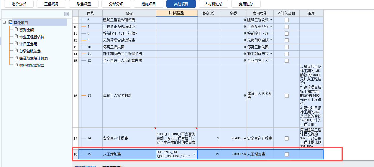Click the document icon beside 暂列金额
Viewport: 374px width, 167px height.
[16, 29]
